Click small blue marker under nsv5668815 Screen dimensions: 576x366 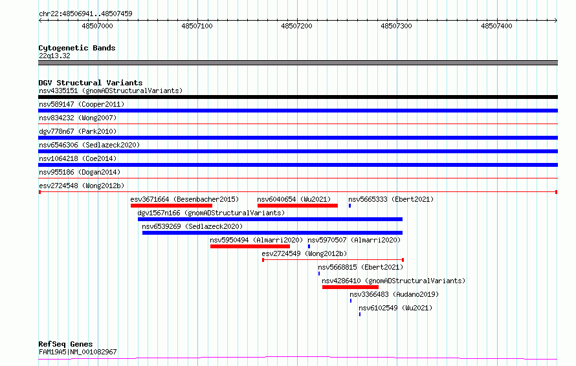coord(319,274)
